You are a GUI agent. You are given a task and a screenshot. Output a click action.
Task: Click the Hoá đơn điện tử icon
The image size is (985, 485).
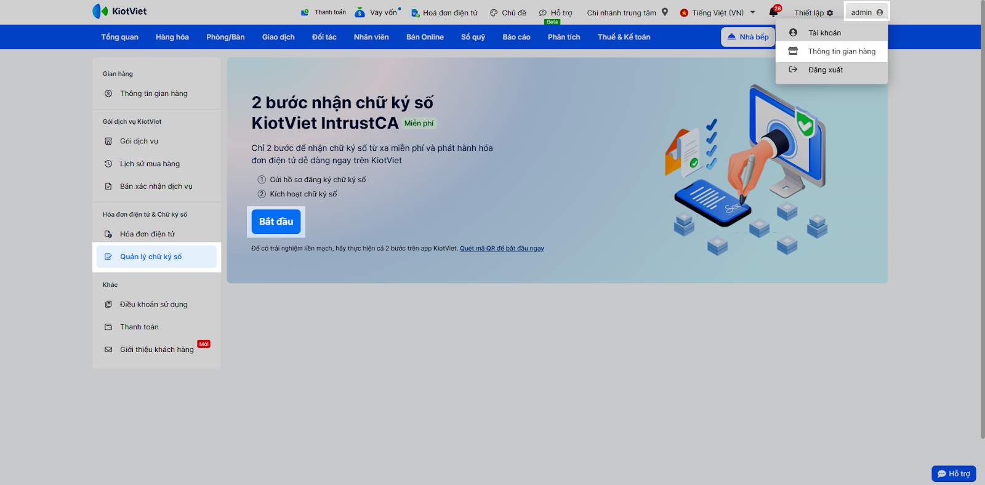pyautogui.click(x=416, y=13)
